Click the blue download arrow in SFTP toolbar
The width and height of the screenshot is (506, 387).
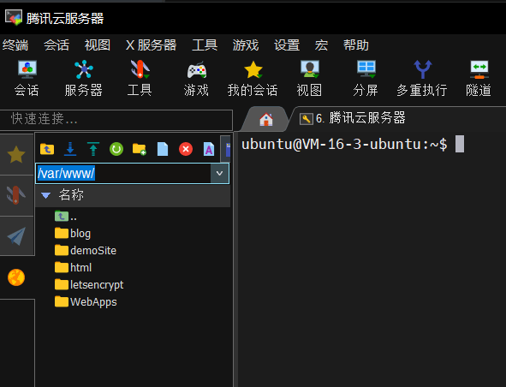point(70,149)
